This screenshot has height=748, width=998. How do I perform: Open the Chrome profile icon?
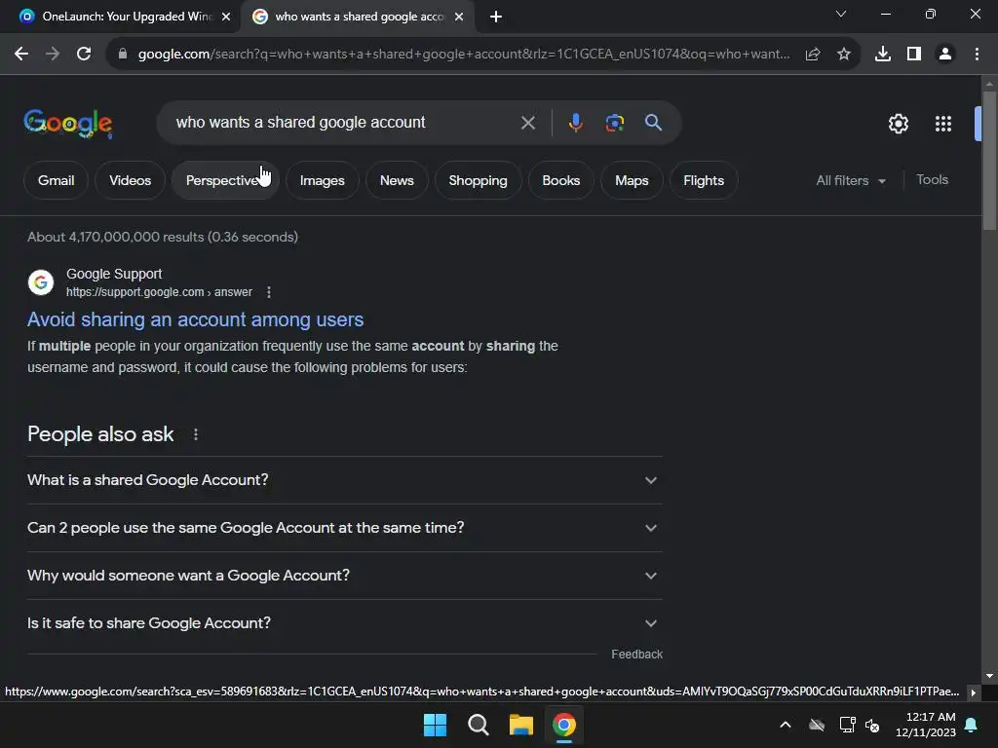point(945,55)
